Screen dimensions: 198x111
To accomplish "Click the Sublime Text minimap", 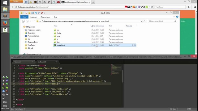I will click(x=116, y=69).
